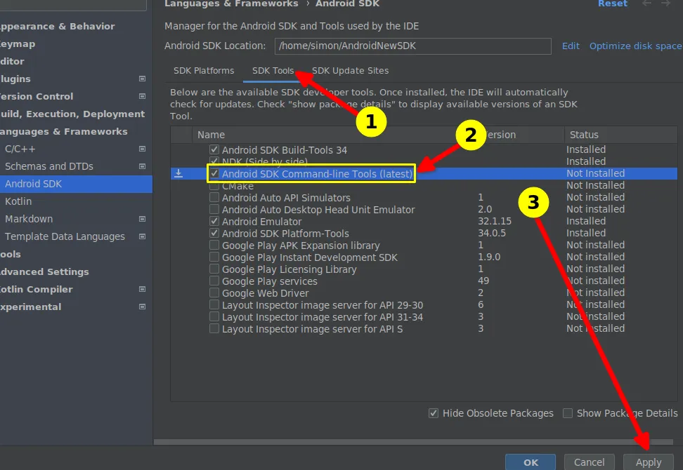Click the project-level icon next to Template Data Languages
The width and height of the screenshot is (683, 470).
142,236
